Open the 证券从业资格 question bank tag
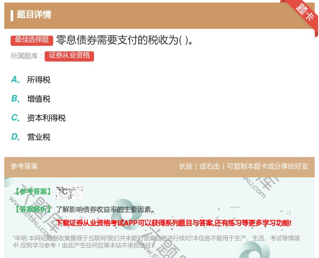 [69, 56]
